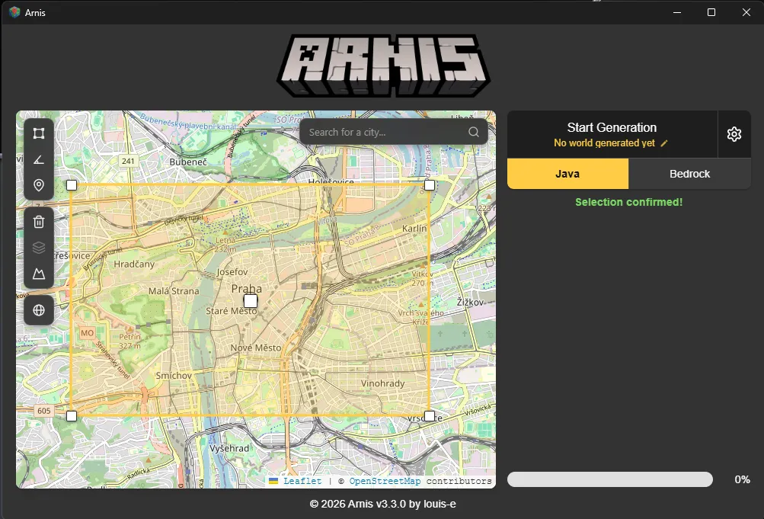Open the Leaflet link
The image size is (764, 519).
[x=302, y=481]
